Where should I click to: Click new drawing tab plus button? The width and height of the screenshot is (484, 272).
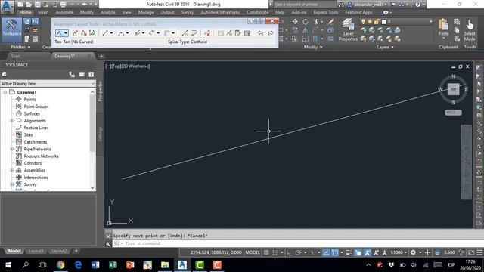pyautogui.click(x=101, y=57)
